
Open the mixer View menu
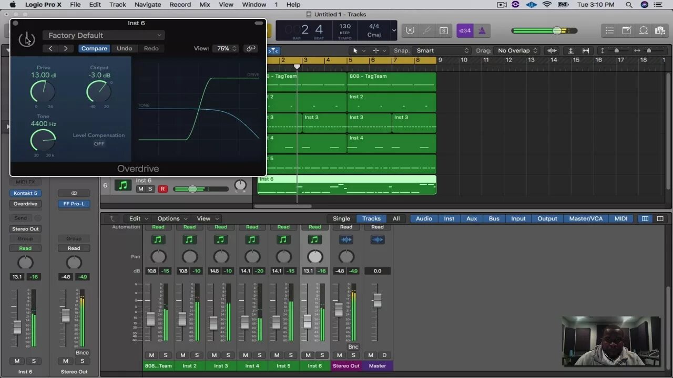207,218
